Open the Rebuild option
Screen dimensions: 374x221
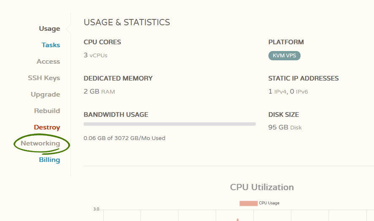[47, 111]
